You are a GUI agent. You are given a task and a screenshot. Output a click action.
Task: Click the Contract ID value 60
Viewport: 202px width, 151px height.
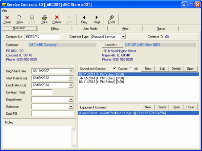point(167,37)
